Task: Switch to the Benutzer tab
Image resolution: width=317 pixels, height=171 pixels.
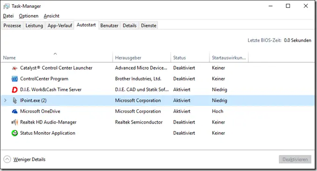Action: point(109,26)
